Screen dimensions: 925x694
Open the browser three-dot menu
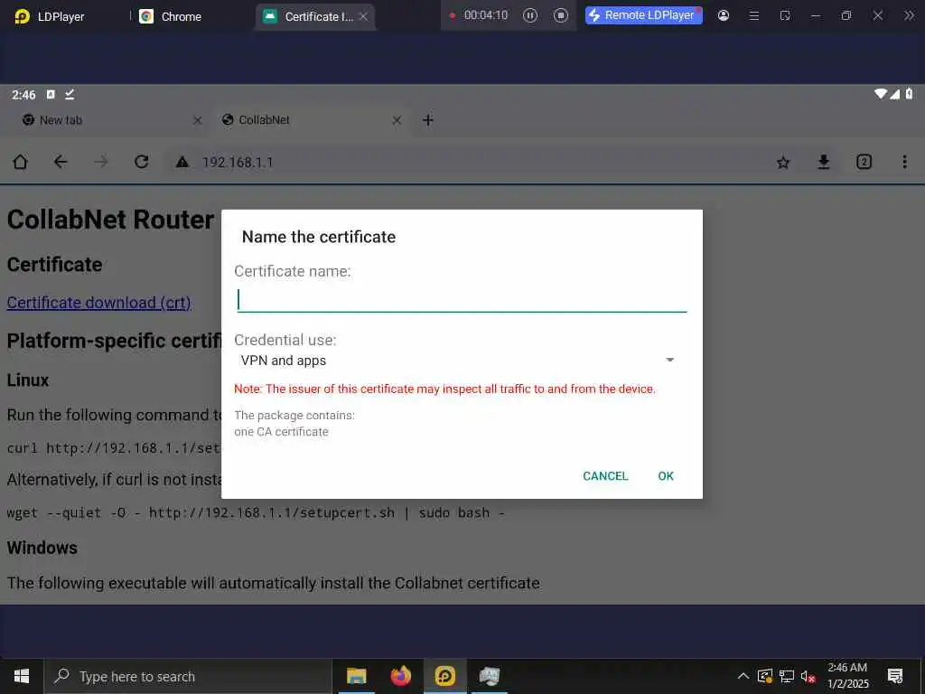[x=904, y=162]
